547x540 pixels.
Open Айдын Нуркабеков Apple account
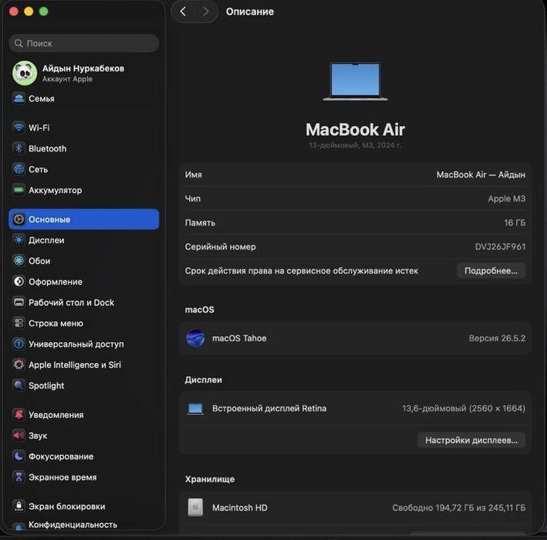click(x=84, y=73)
